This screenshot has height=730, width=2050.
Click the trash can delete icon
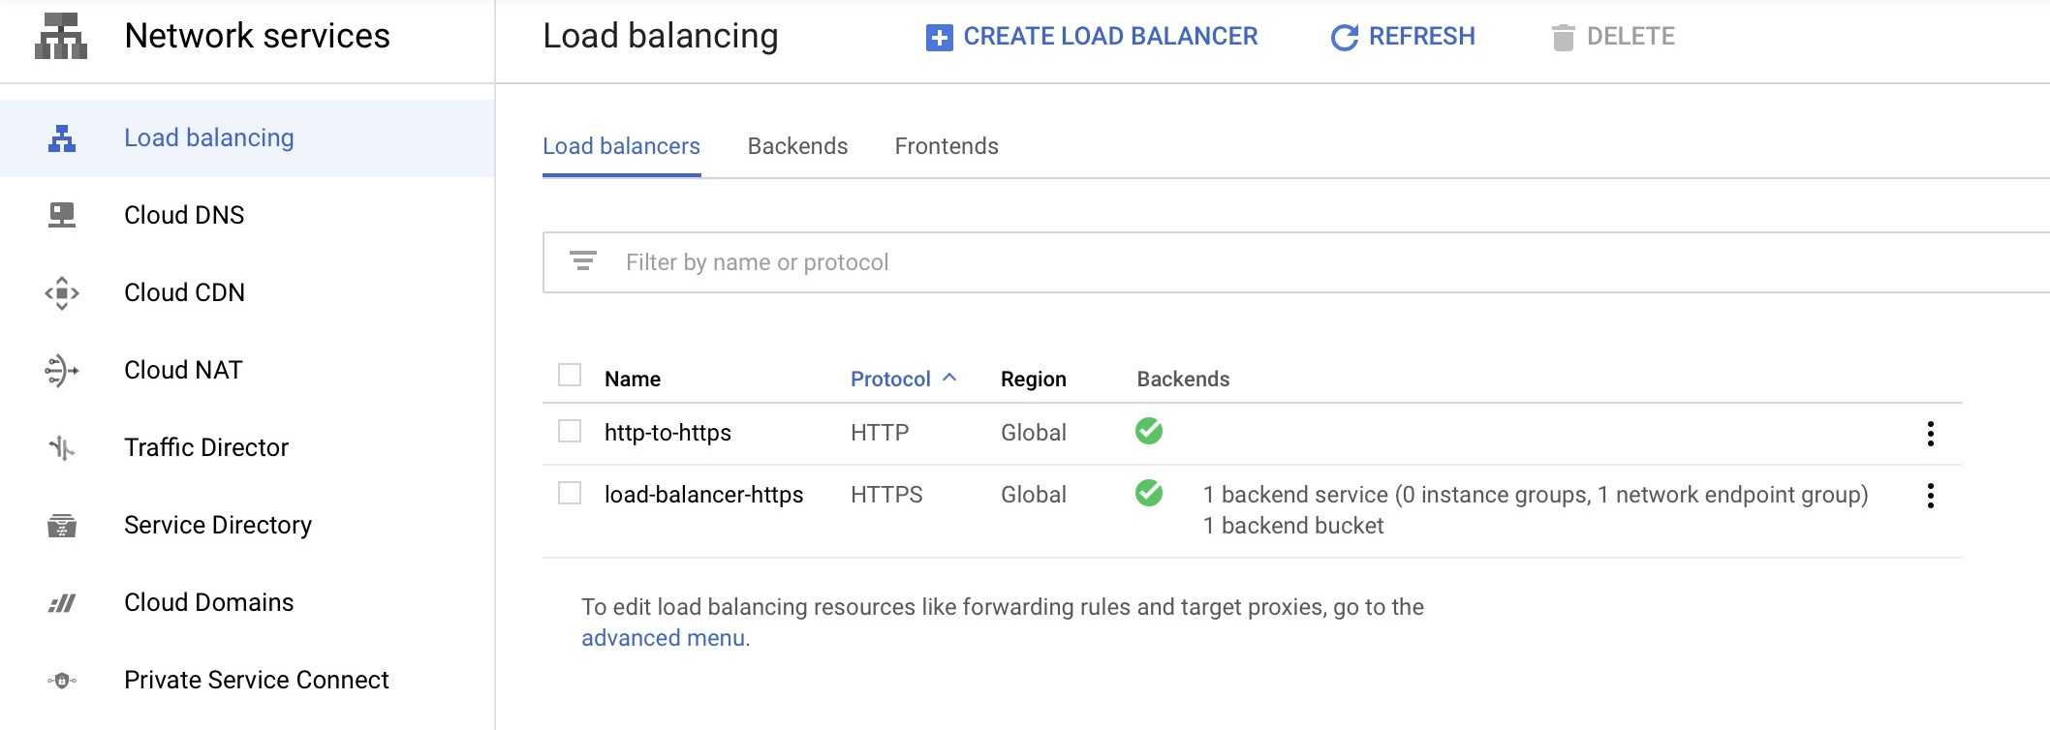pos(1563,38)
